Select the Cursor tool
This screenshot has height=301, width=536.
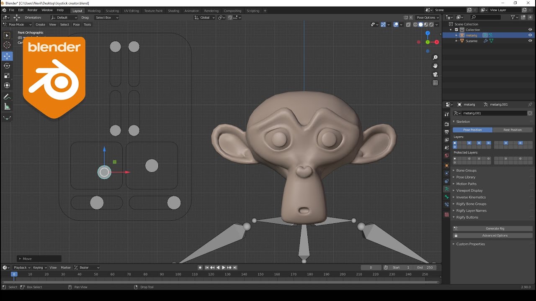tap(7, 45)
